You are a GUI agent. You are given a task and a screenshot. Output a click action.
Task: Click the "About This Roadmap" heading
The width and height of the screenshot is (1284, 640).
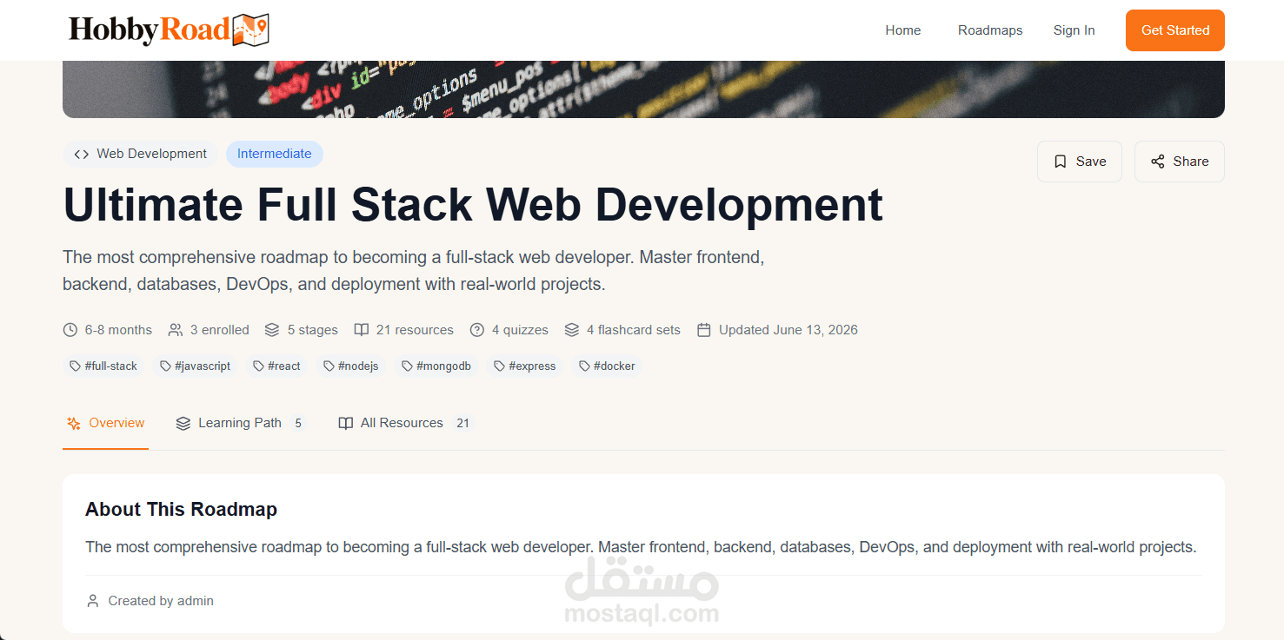pyautogui.click(x=181, y=510)
